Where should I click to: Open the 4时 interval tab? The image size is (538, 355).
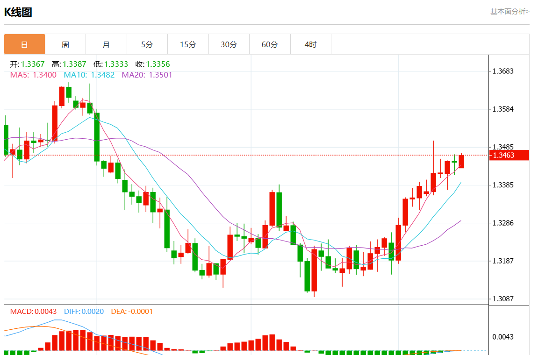tap(310, 44)
